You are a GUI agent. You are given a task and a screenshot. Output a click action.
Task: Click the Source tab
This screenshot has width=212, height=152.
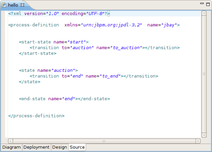(x=77, y=147)
